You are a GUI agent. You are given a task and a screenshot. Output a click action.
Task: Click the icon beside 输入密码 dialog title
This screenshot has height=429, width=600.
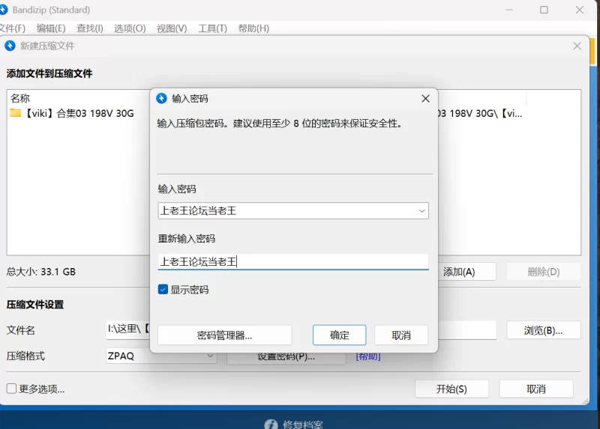(161, 98)
